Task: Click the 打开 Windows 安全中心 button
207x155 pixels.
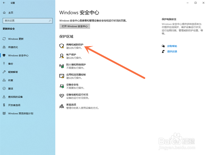Action: tap(75, 26)
